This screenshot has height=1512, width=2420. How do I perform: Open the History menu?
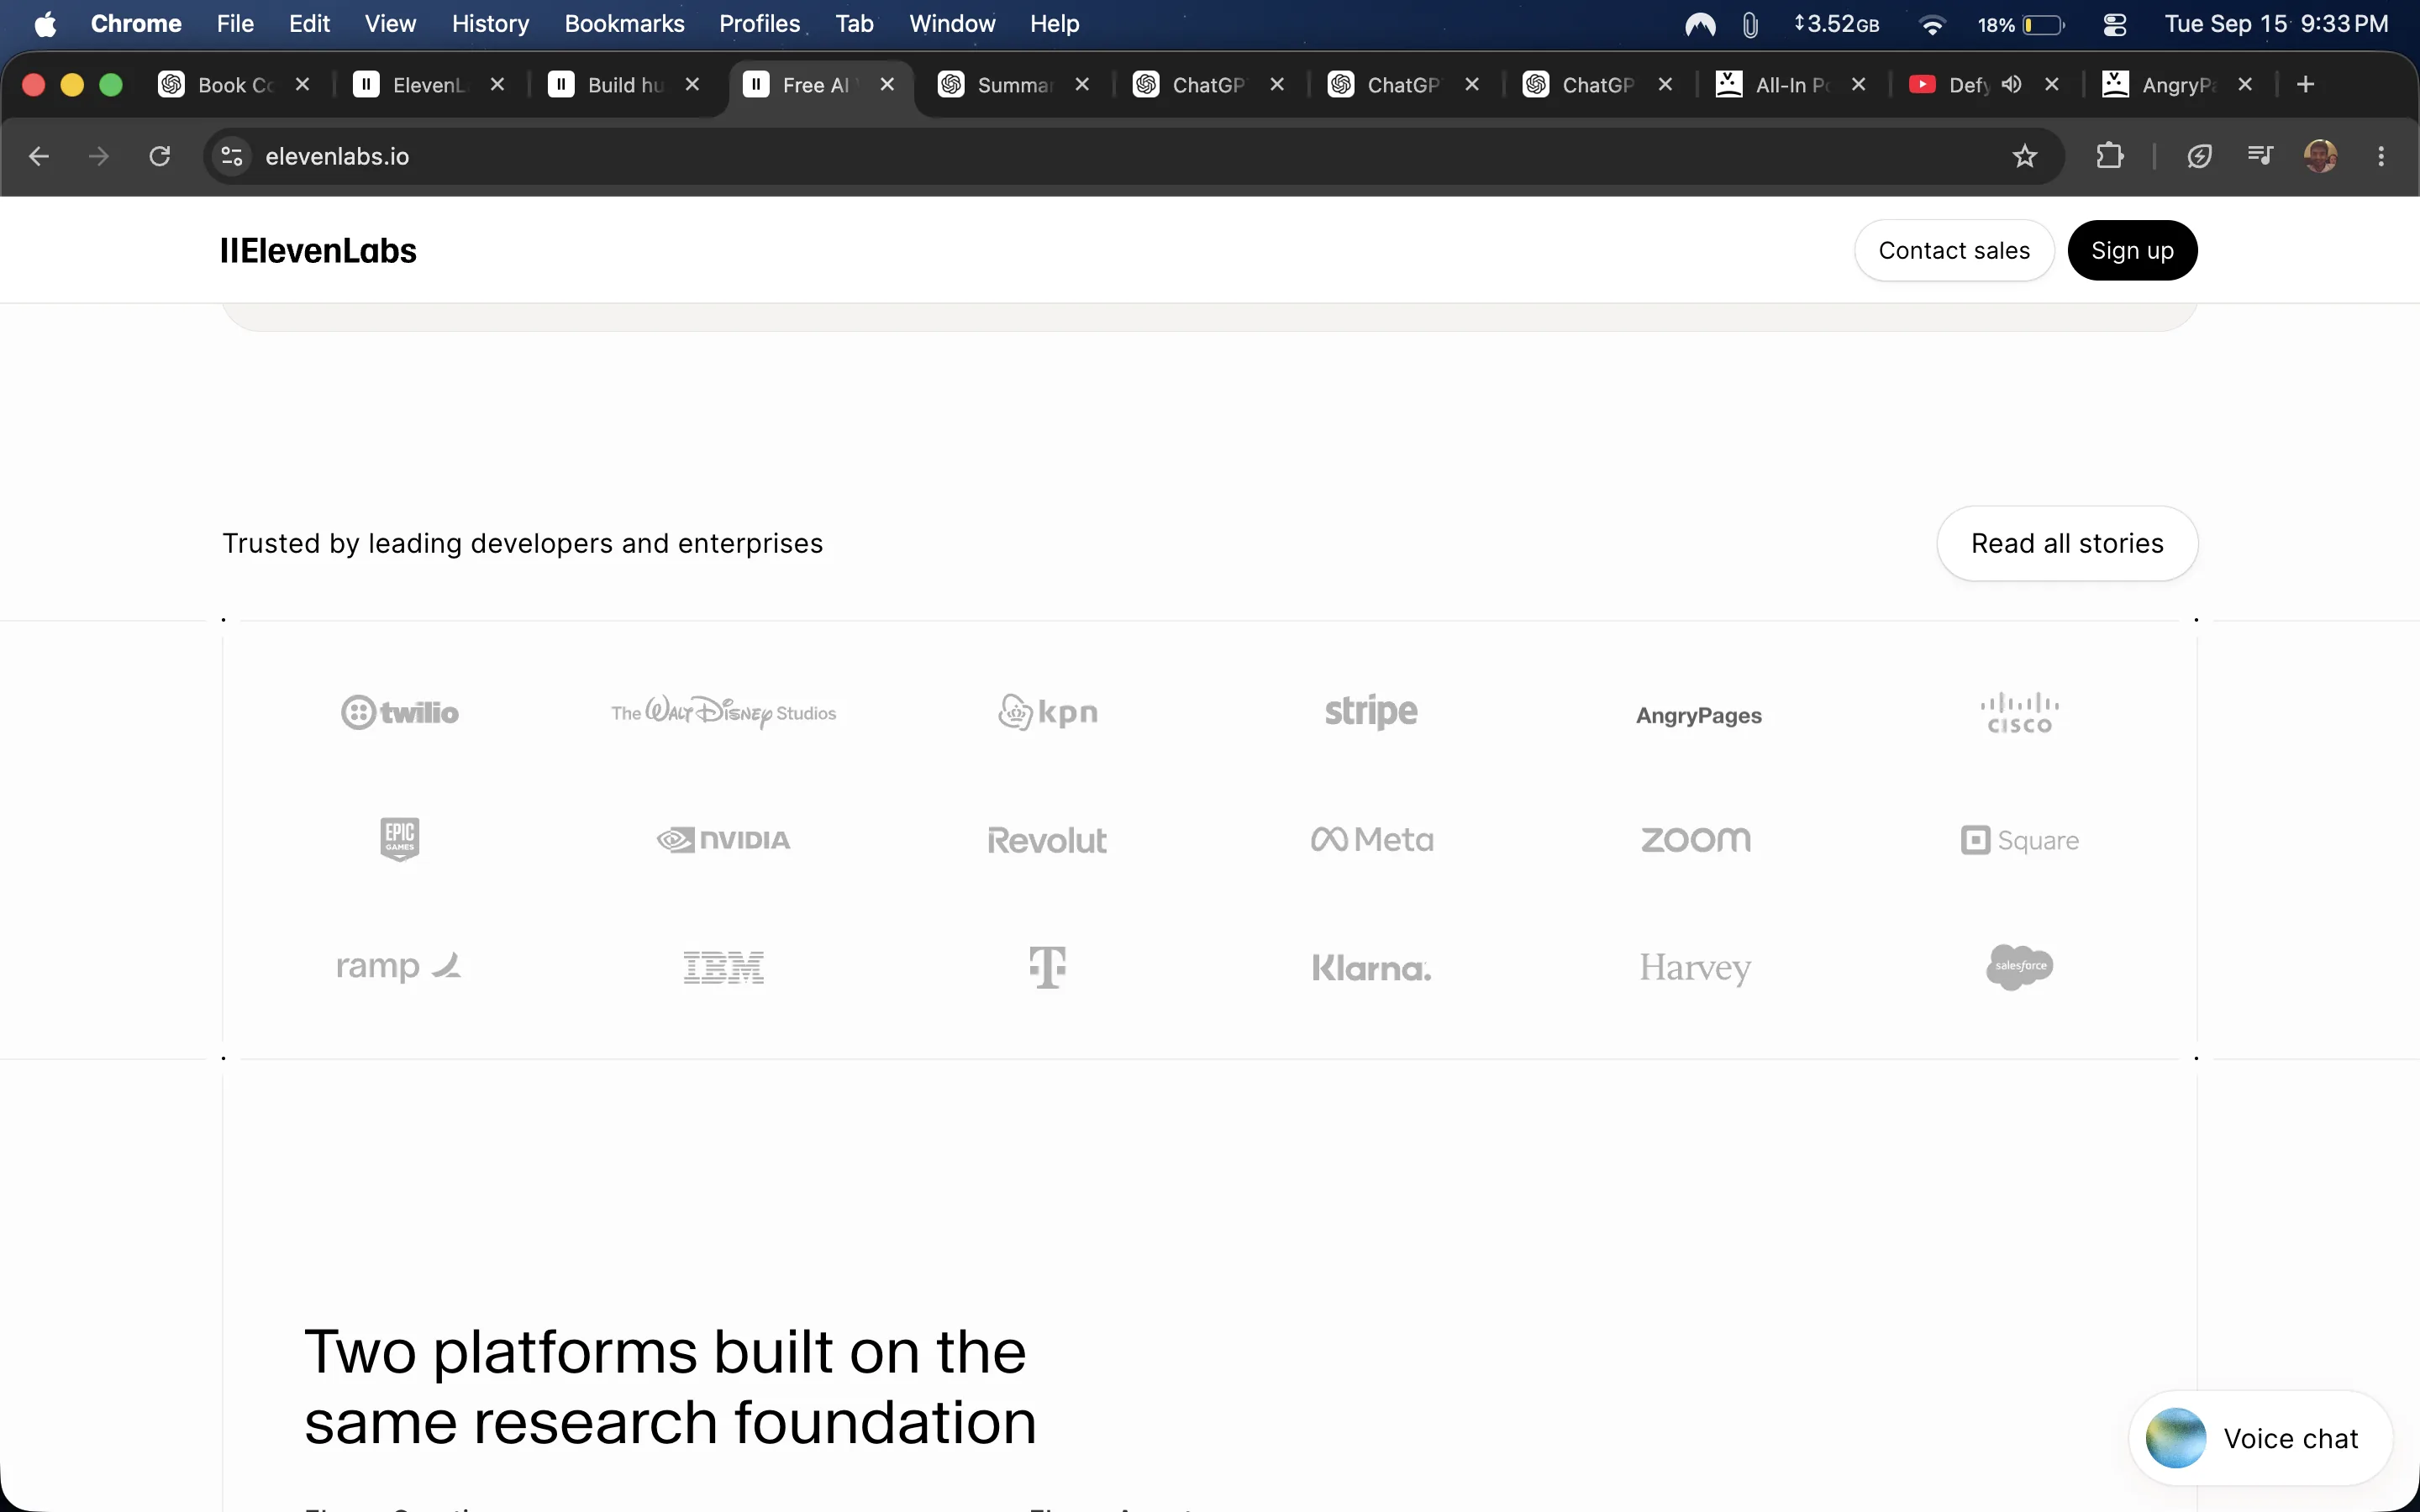point(490,24)
